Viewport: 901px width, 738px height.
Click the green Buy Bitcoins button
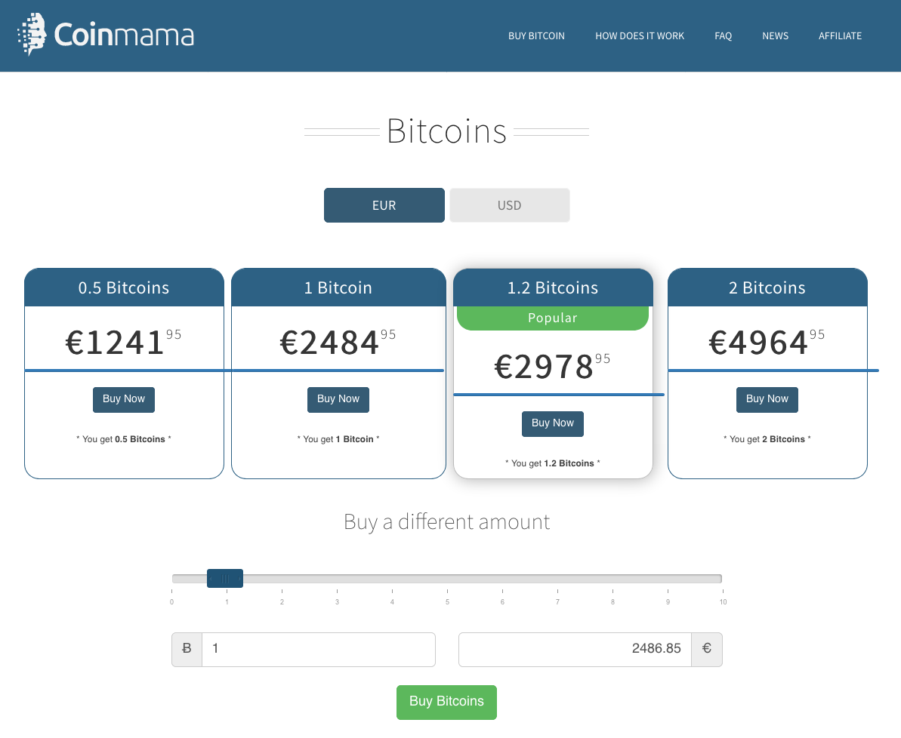(446, 702)
